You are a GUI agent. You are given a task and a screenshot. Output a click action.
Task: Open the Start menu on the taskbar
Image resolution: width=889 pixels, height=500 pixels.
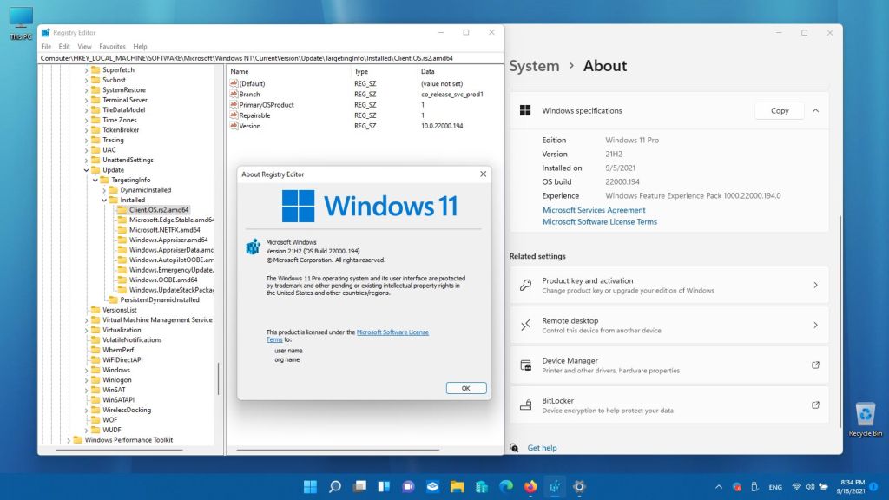tap(310, 487)
